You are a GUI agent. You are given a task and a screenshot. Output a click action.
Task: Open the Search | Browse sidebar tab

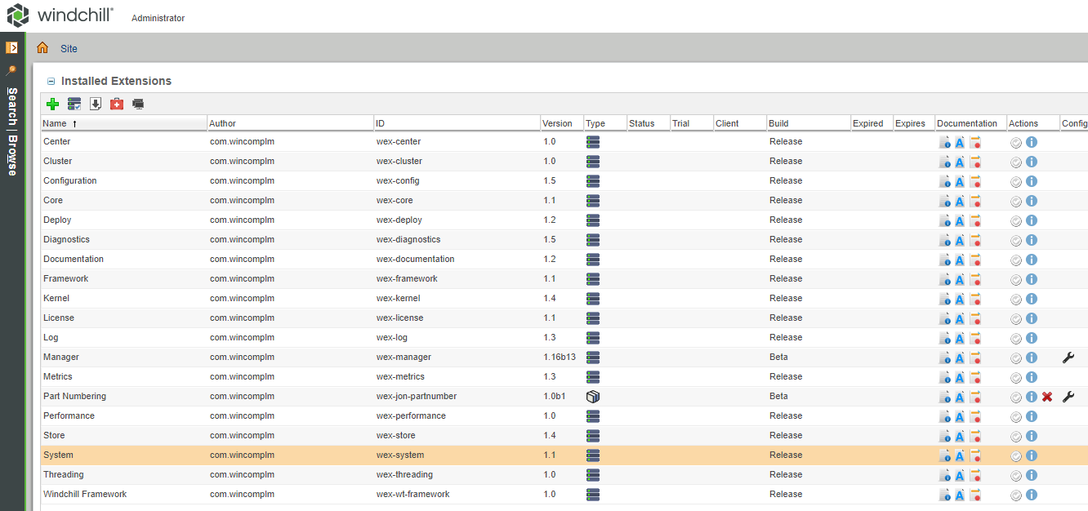pyautogui.click(x=12, y=131)
